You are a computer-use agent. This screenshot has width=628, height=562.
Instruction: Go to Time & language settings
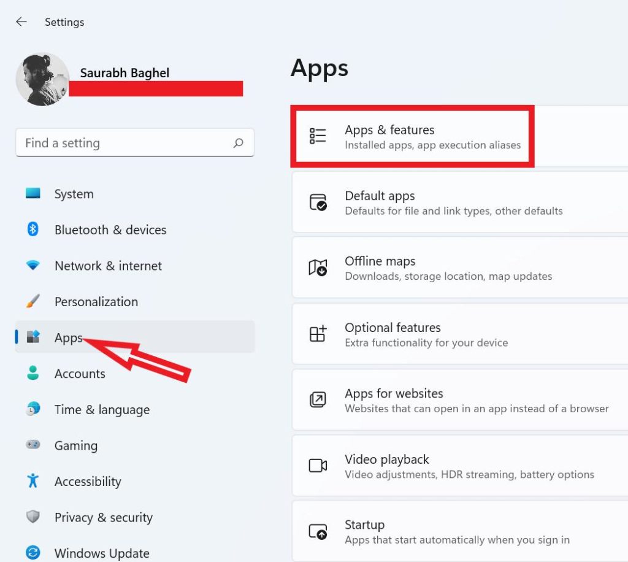click(x=102, y=409)
